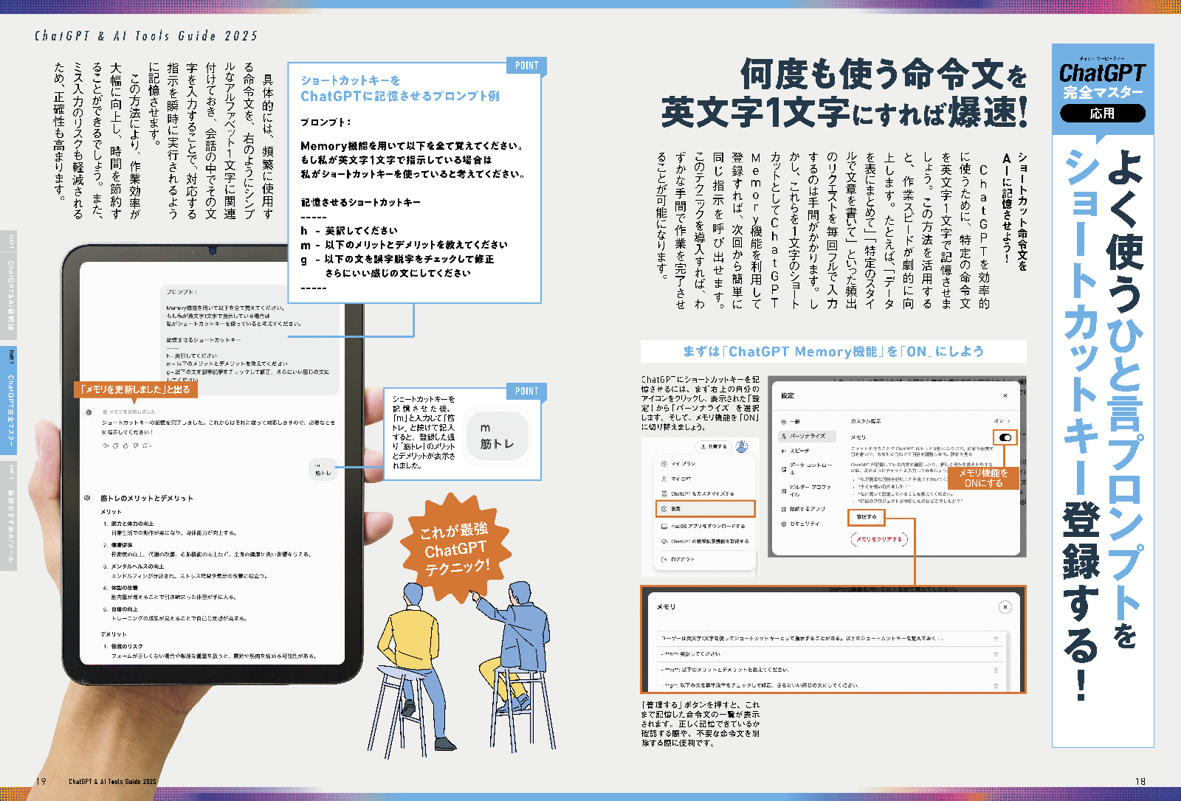Click the thumbs-down icon under the reply

136,445
